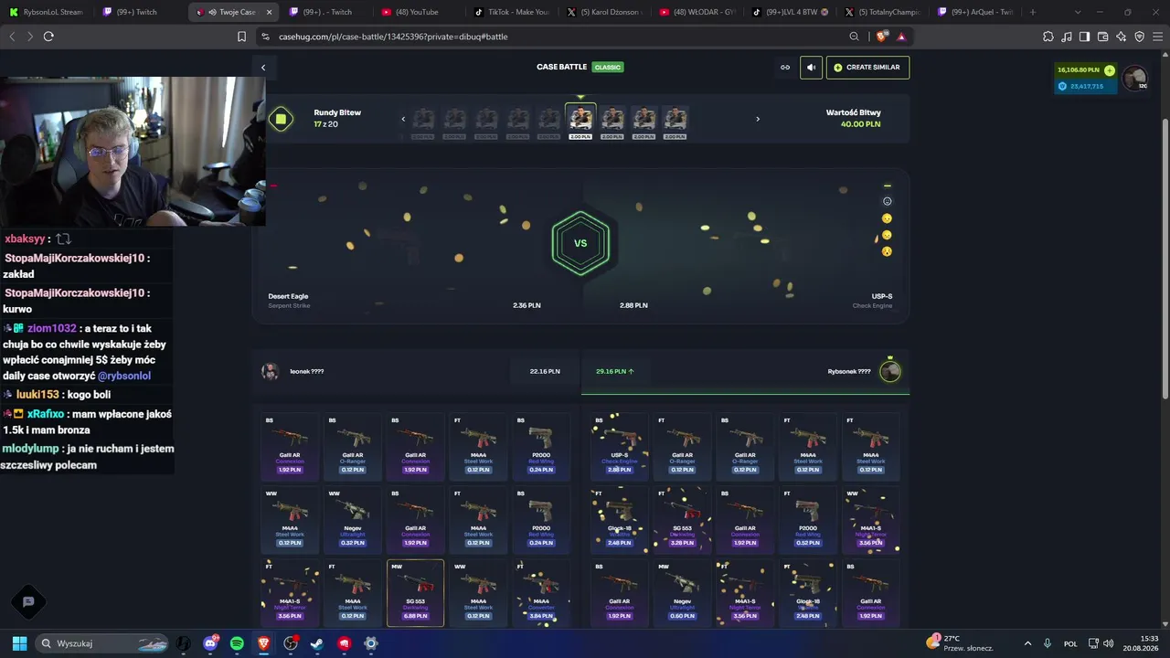
Task: Open the floating chat bubble button
Action: [x=28, y=601]
